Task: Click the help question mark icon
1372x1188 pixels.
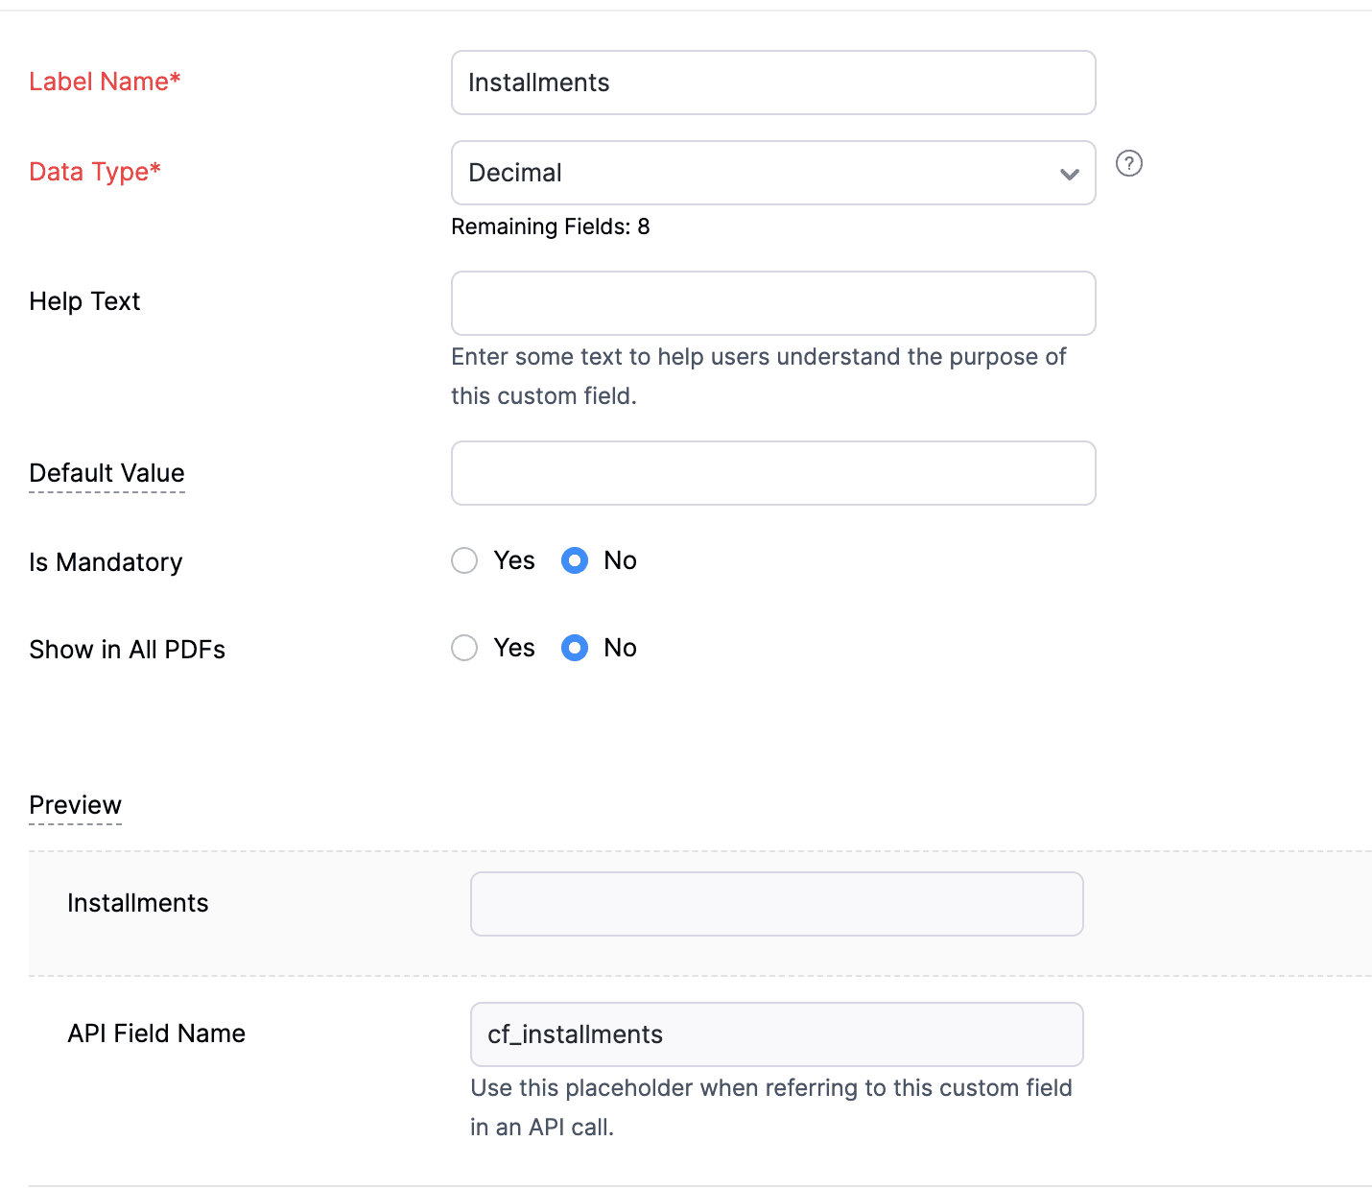Action: tap(1129, 164)
